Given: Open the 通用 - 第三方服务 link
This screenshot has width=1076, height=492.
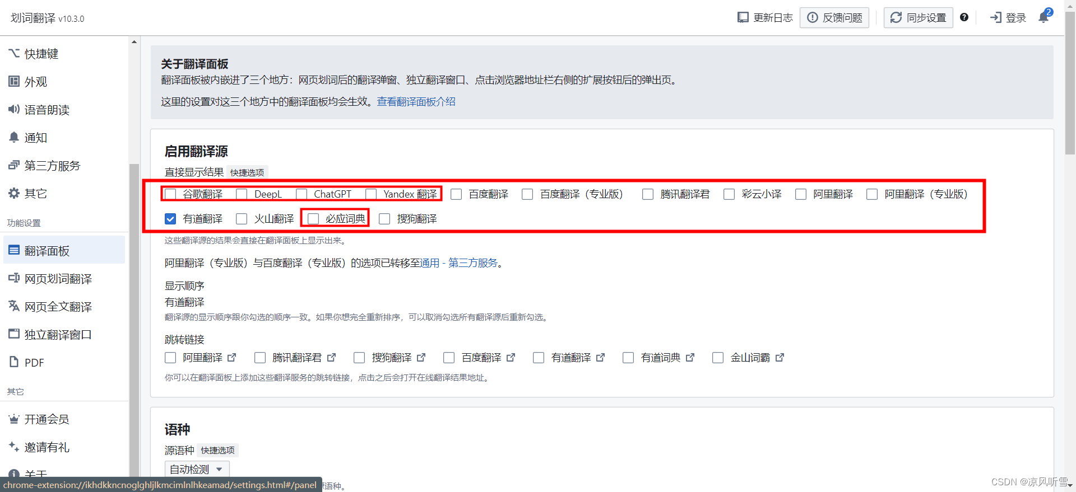Looking at the screenshot, I should click(458, 263).
